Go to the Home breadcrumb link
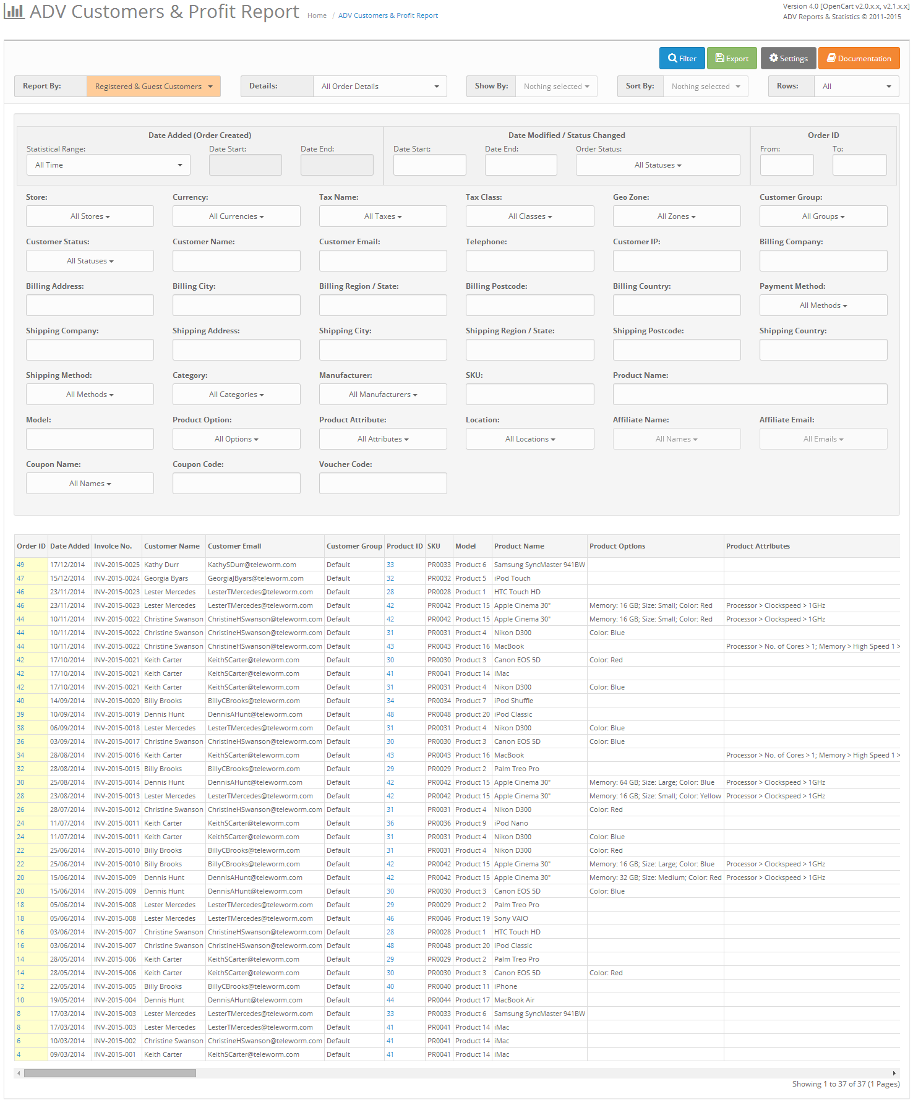 pos(317,15)
